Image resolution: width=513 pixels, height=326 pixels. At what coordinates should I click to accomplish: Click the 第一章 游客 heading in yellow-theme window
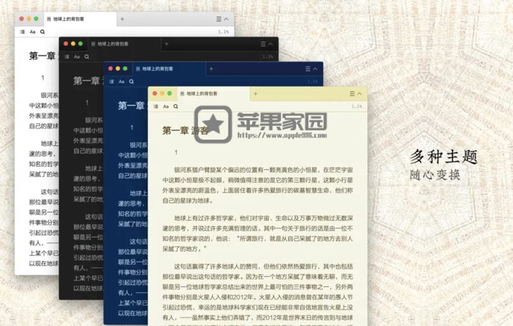click(185, 130)
